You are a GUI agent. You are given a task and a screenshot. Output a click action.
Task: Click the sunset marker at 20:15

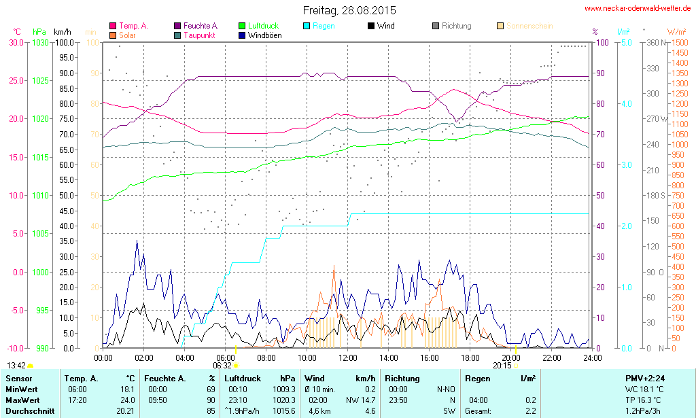[x=516, y=365]
